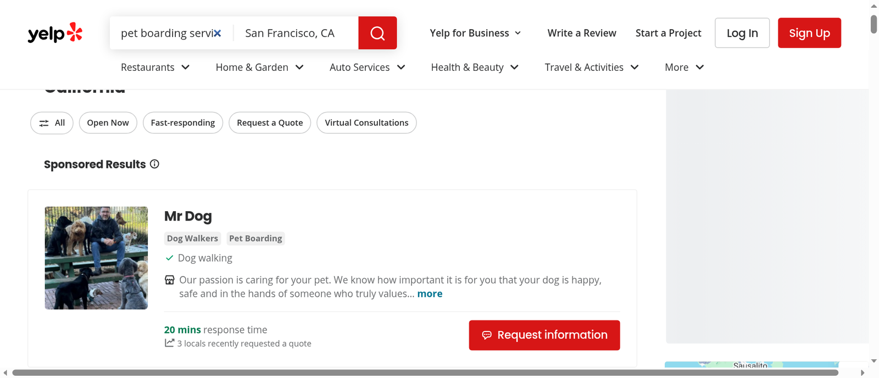Click the Request information button
Screen dimensions: 879x378
[x=544, y=335]
